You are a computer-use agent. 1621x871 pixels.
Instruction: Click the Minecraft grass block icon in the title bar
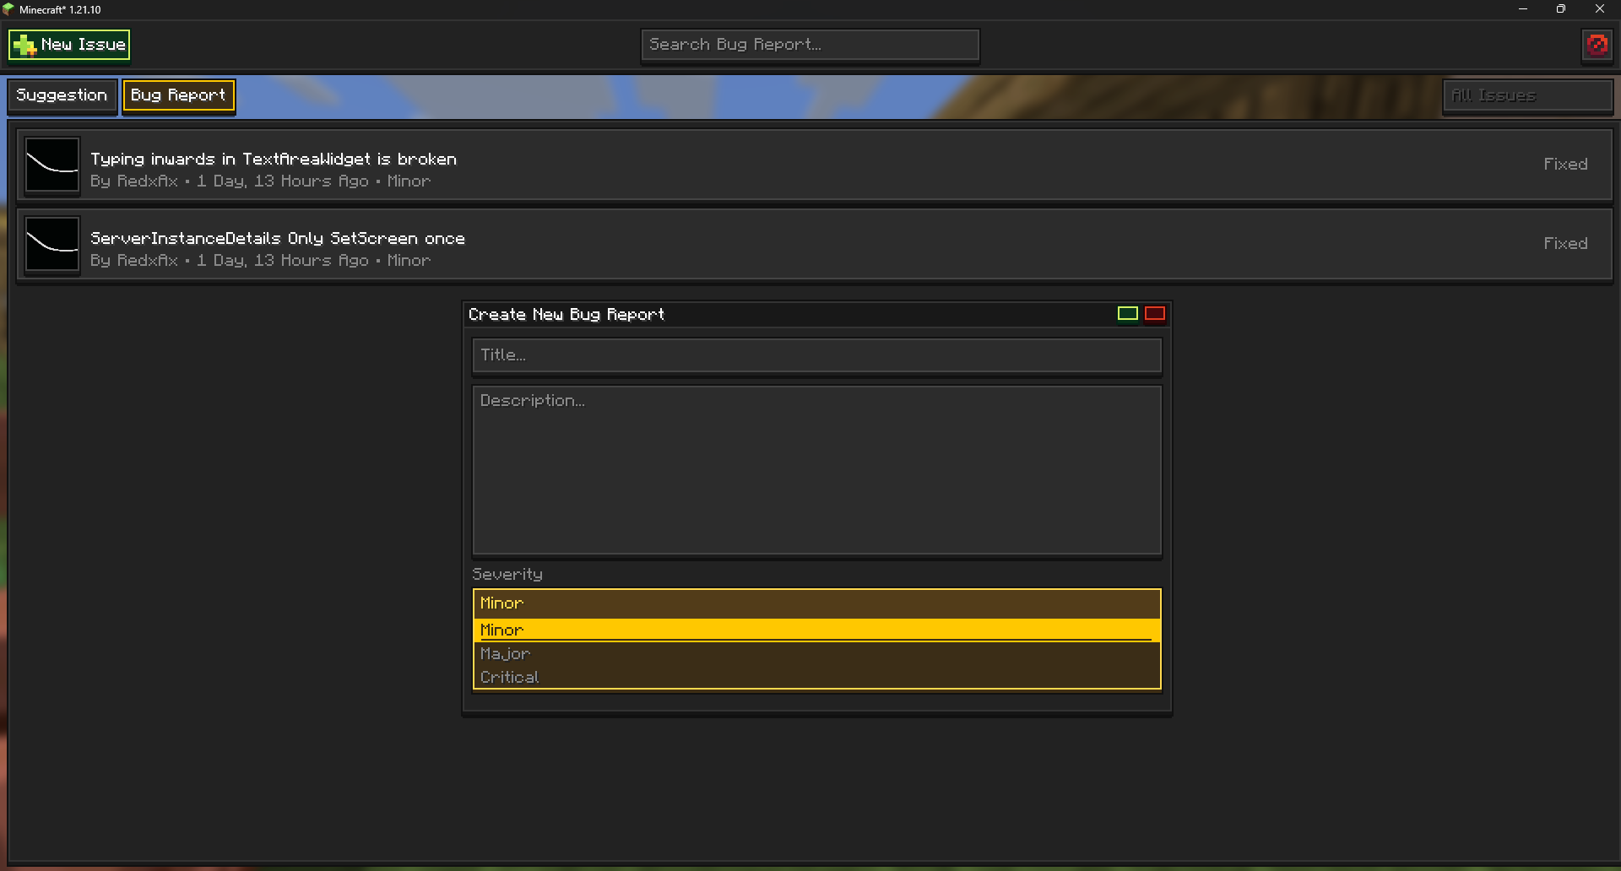[8, 9]
